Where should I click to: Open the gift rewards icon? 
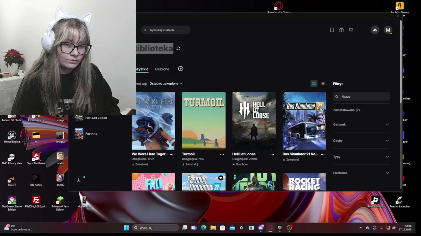[x=341, y=30]
